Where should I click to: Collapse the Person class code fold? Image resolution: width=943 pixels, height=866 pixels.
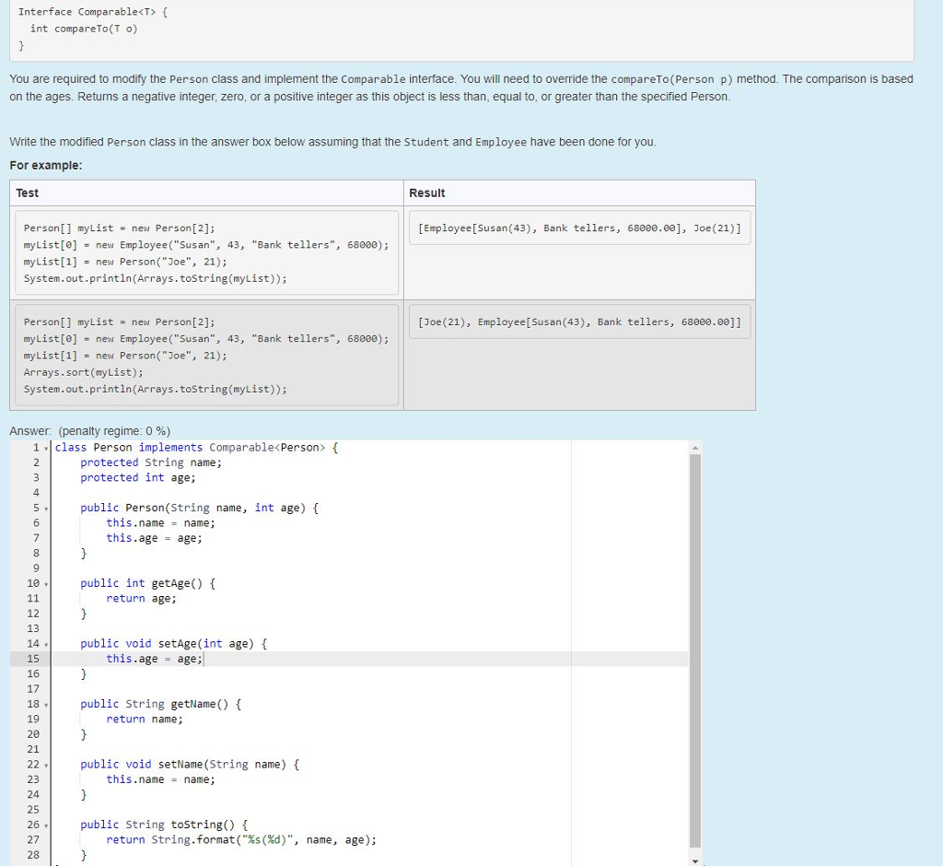(x=44, y=447)
